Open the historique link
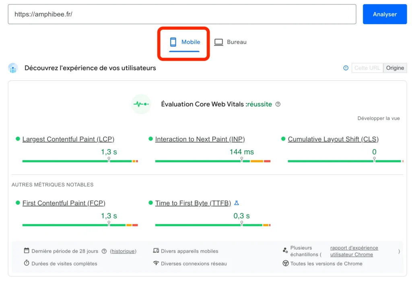The width and height of the screenshot is (412, 282). pyautogui.click(x=123, y=251)
